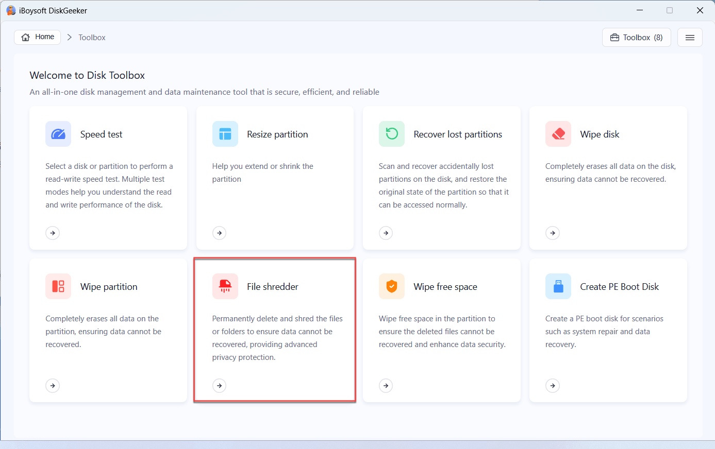Image resolution: width=715 pixels, height=449 pixels.
Task: Click the Create PE Boot Disk icon
Action: click(x=558, y=286)
